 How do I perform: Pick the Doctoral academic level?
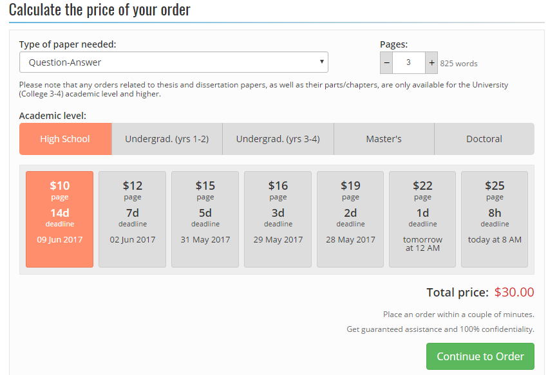coord(484,139)
